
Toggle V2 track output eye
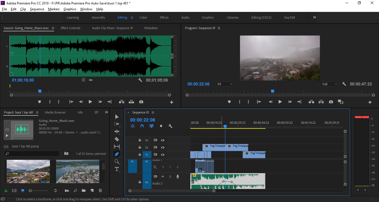point(163,147)
